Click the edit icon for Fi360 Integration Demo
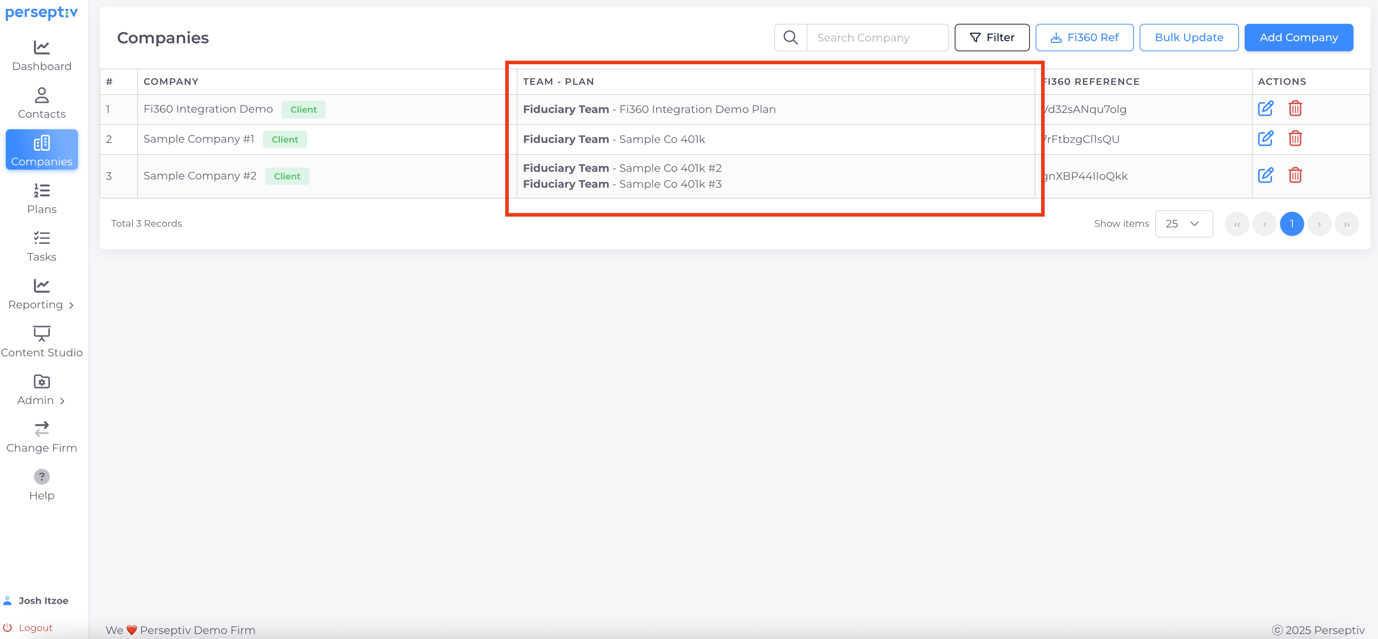This screenshot has width=1378, height=639. click(1265, 109)
